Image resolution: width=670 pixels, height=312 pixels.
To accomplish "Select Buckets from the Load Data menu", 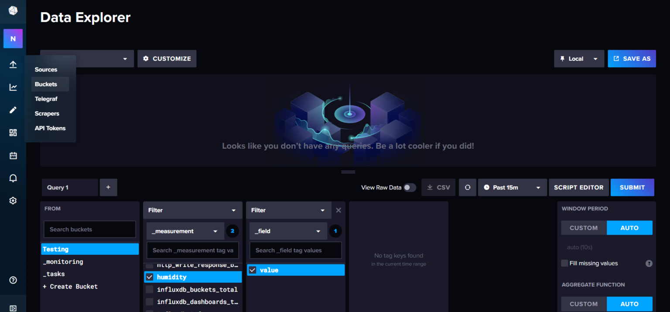I will point(46,84).
